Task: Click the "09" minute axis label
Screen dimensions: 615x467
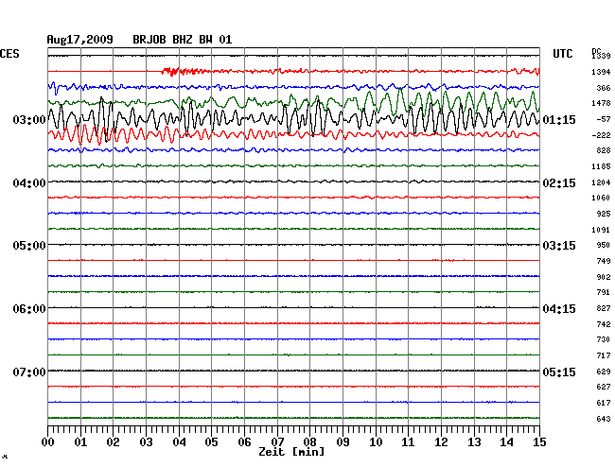Action: coord(343,442)
